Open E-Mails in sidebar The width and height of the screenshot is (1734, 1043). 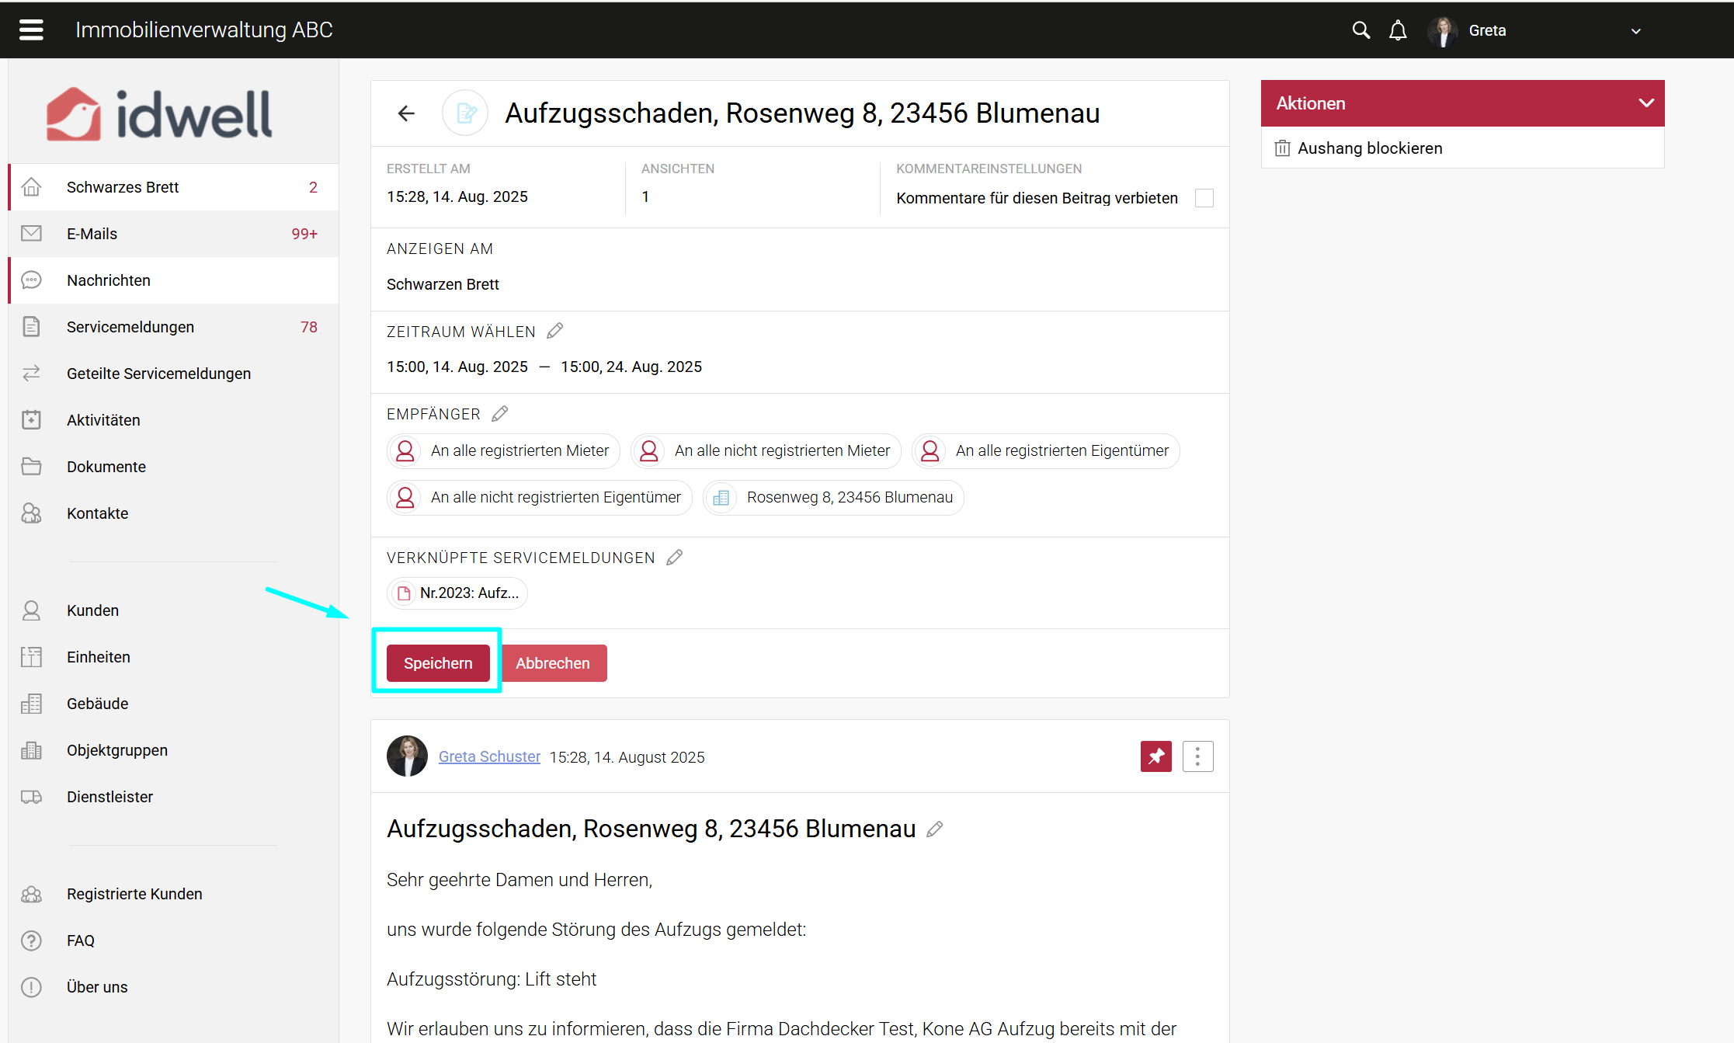point(173,234)
